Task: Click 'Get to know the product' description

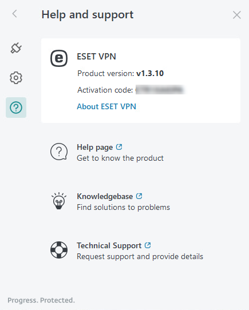Action: coord(120,158)
